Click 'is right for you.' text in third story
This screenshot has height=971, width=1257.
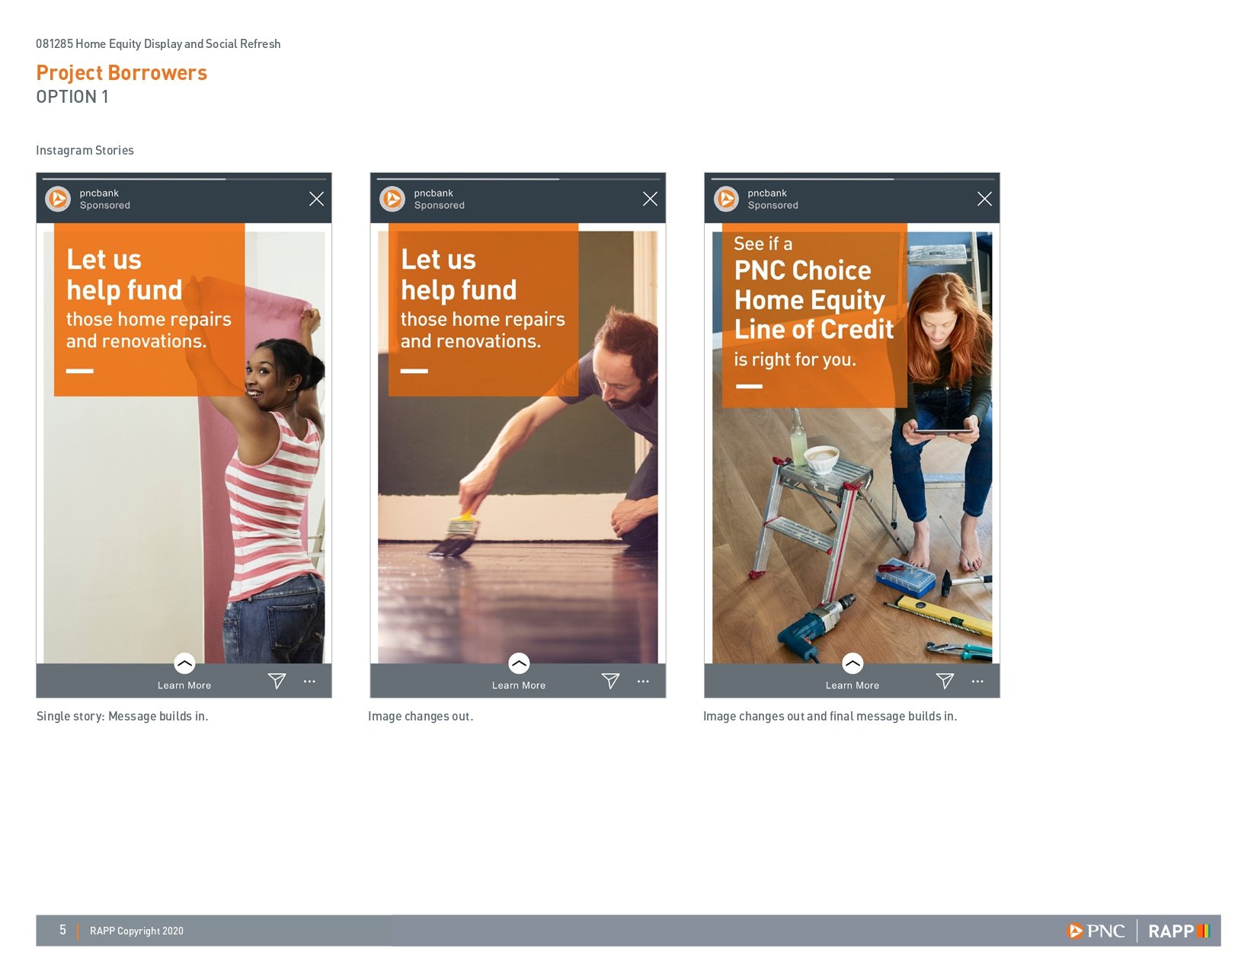pyautogui.click(x=795, y=359)
